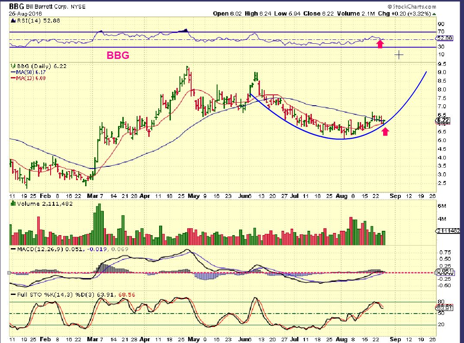Click the 'Close 6.22' value in header
This screenshot has width=464, height=343.
318,13
